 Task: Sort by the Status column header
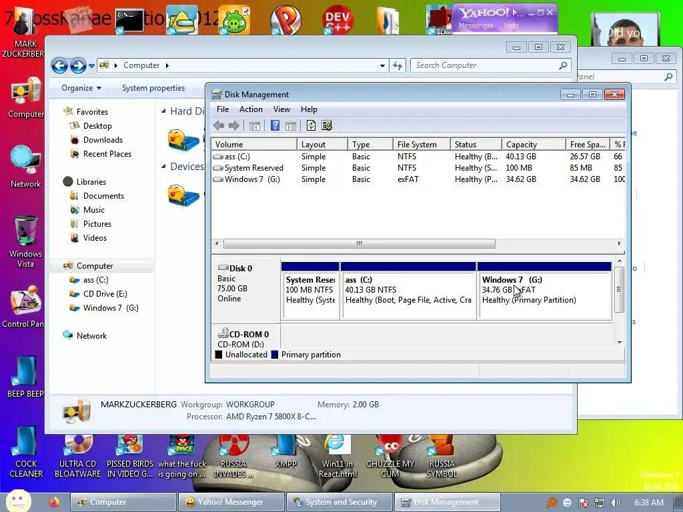tap(476, 145)
